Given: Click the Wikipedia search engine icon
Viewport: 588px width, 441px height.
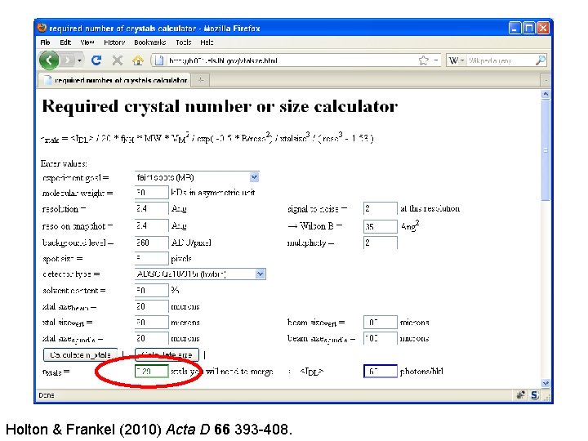Looking at the screenshot, I should 453,60.
